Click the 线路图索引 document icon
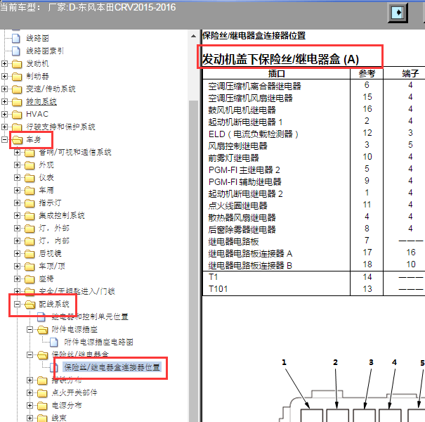The image size is (425, 422). [x=16, y=51]
